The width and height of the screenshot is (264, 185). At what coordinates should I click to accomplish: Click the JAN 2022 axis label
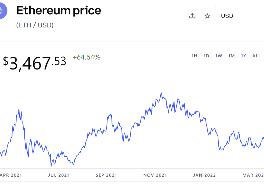coord(204,175)
